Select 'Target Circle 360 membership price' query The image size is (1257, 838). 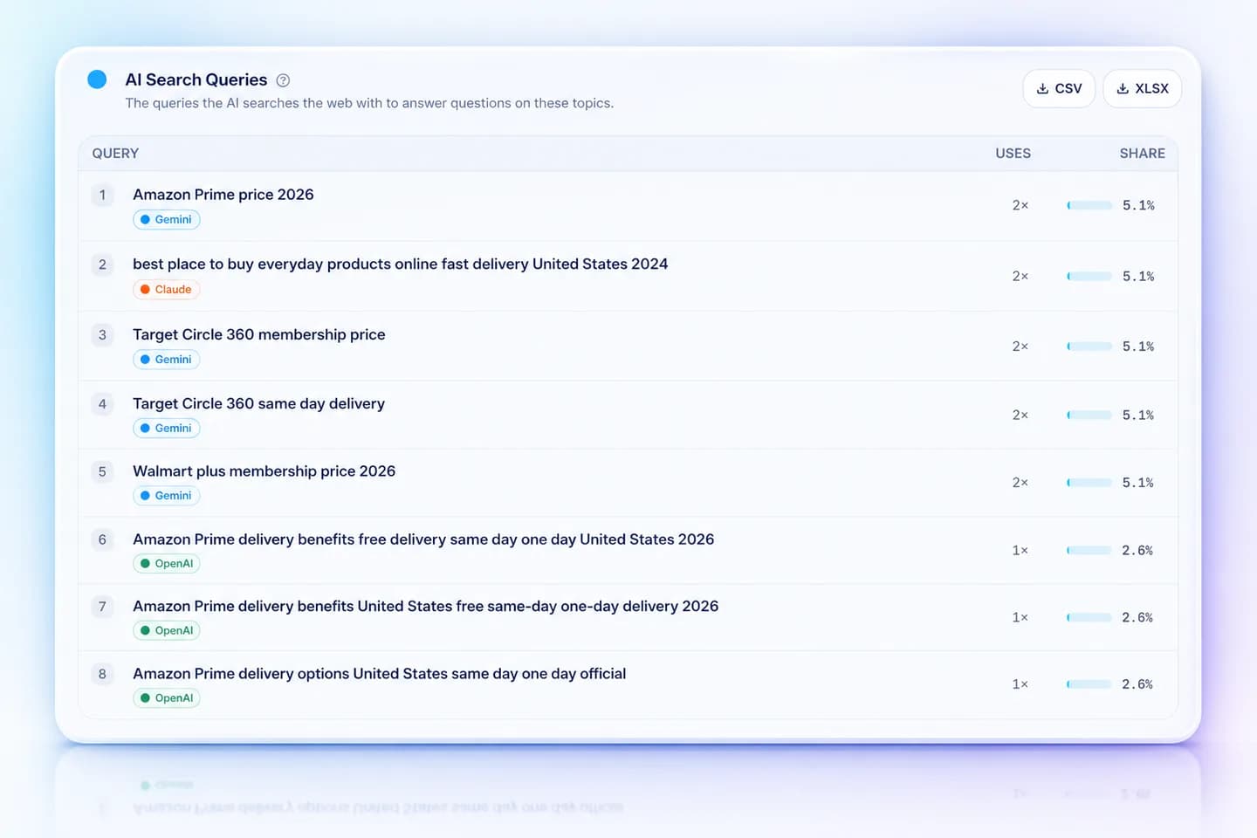click(259, 334)
